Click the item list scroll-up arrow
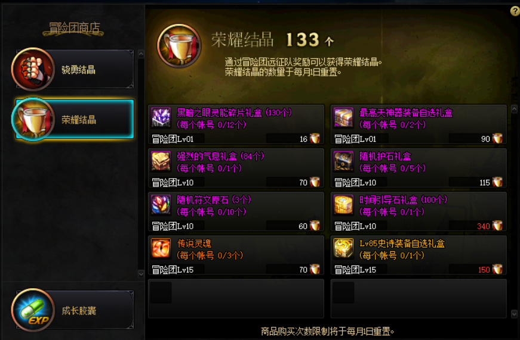Viewport: 520px width, 340px height. coord(515,109)
